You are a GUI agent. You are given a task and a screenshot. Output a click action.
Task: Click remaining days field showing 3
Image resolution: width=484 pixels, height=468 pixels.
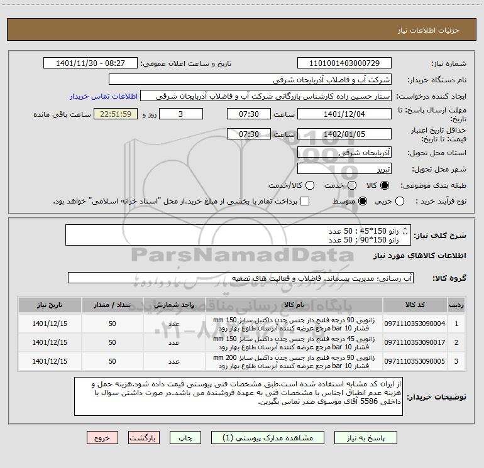(181, 114)
